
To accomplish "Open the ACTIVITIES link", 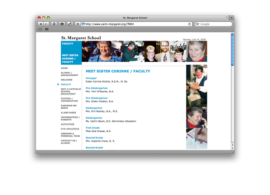I will [x=67, y=125].
